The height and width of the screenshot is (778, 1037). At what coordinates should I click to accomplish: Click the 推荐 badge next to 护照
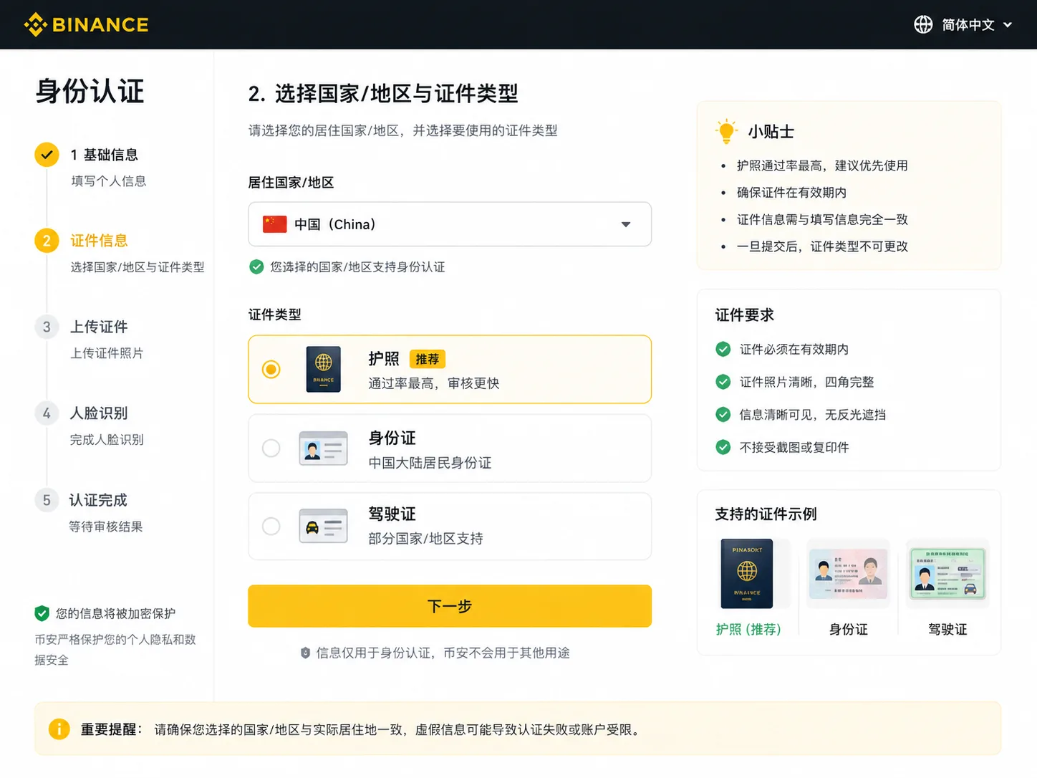click(428, 359)
